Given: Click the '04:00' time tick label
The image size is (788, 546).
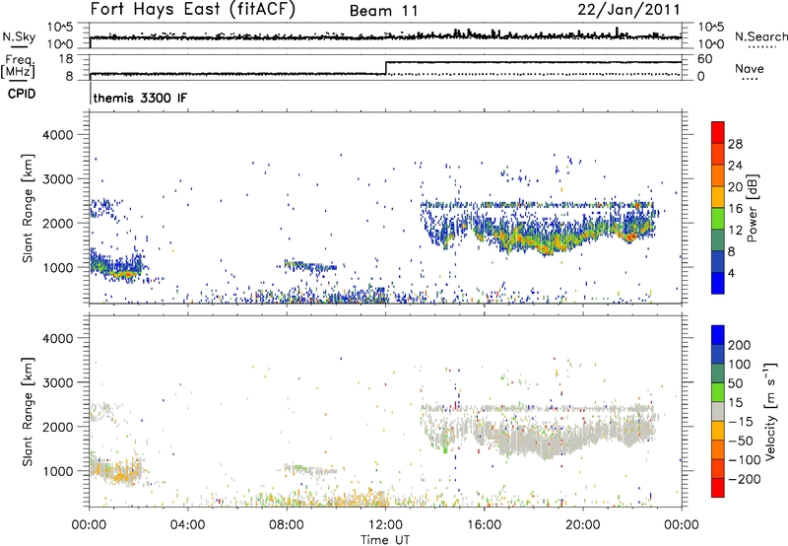Looking at the screenshot, I should click(188, 525).
